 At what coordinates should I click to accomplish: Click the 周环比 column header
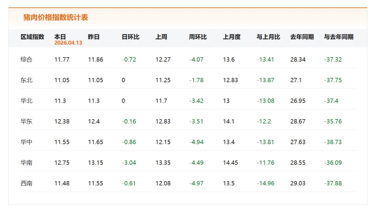[198, 37]
